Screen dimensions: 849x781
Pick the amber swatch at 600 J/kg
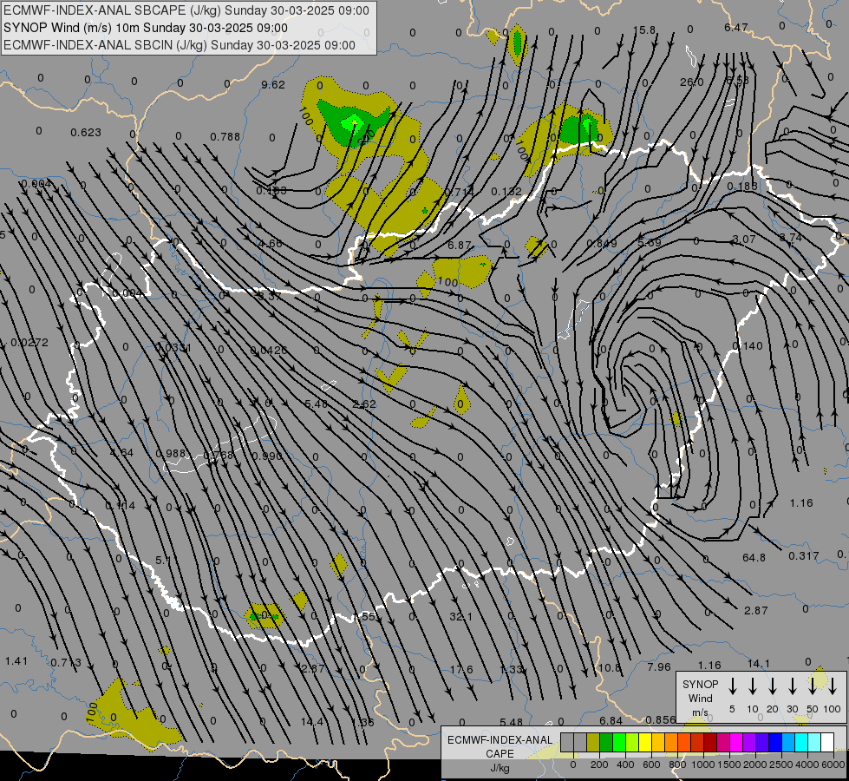(x=658, y=743)
